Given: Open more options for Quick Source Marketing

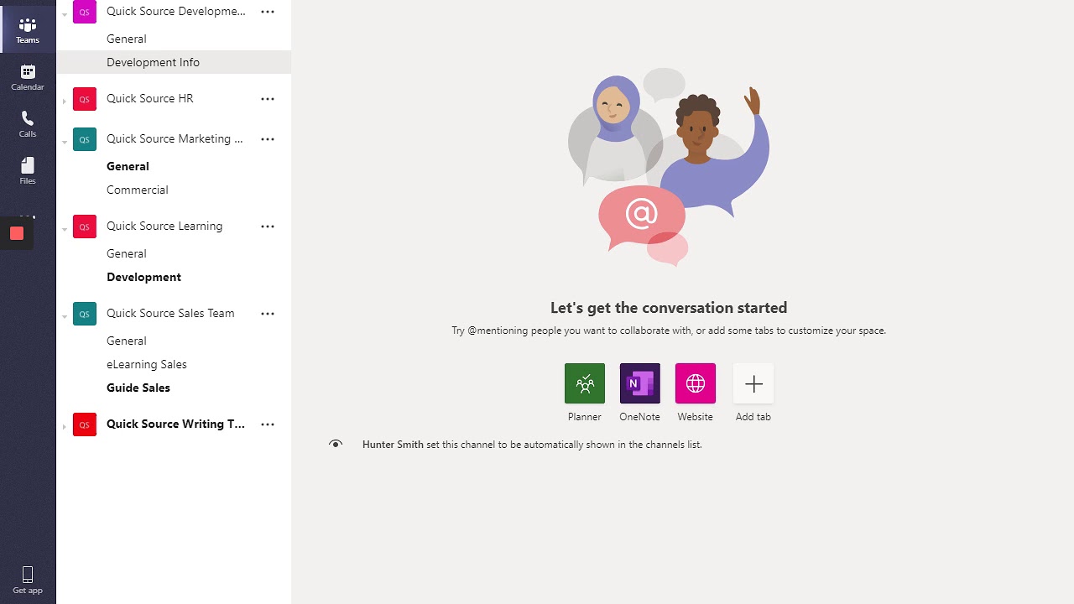Looking at the screenshot, I should pyautogui.click(x=268, y=139).
